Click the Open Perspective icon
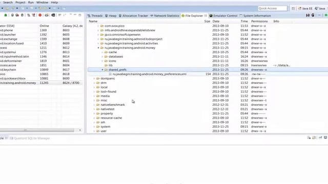The image size is (328, 184). click(x=293, y=8)
